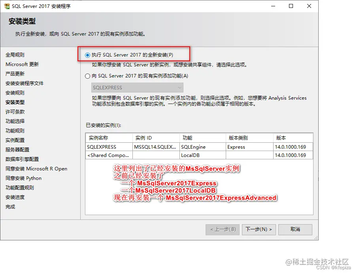Click the 上一步(B) button
The height and width of the screenshot is (274, 357).
pos(222,229)
